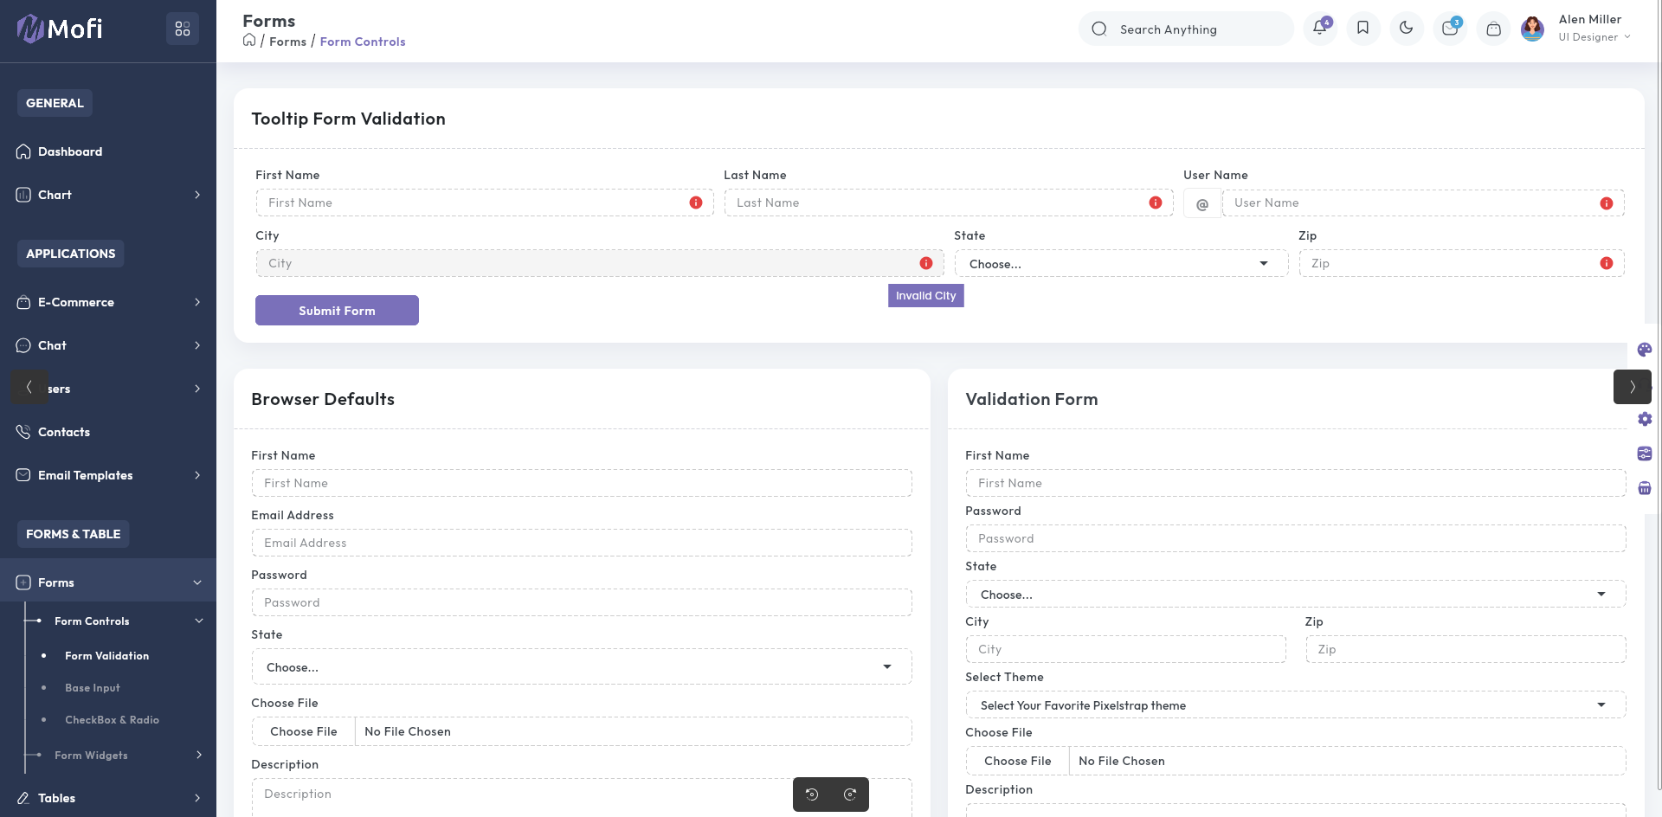Viewport: 1662px width, 817px height.
Task: Open the shopping cart bag icon
Action: 1493,29
